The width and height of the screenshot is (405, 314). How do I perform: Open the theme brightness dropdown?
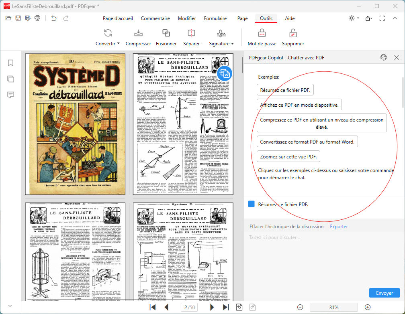pyautogui.click(x=354, y=18)
